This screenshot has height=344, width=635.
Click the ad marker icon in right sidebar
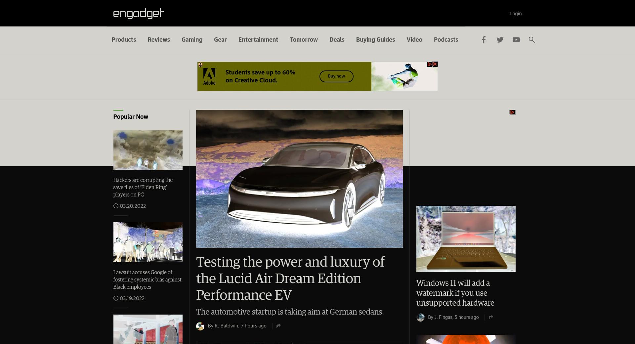click(x=512, y=112)
